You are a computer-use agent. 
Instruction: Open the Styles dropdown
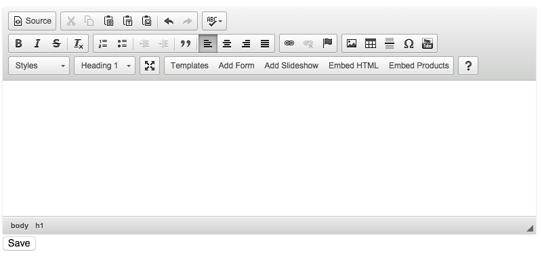click(x=39, y=66)
